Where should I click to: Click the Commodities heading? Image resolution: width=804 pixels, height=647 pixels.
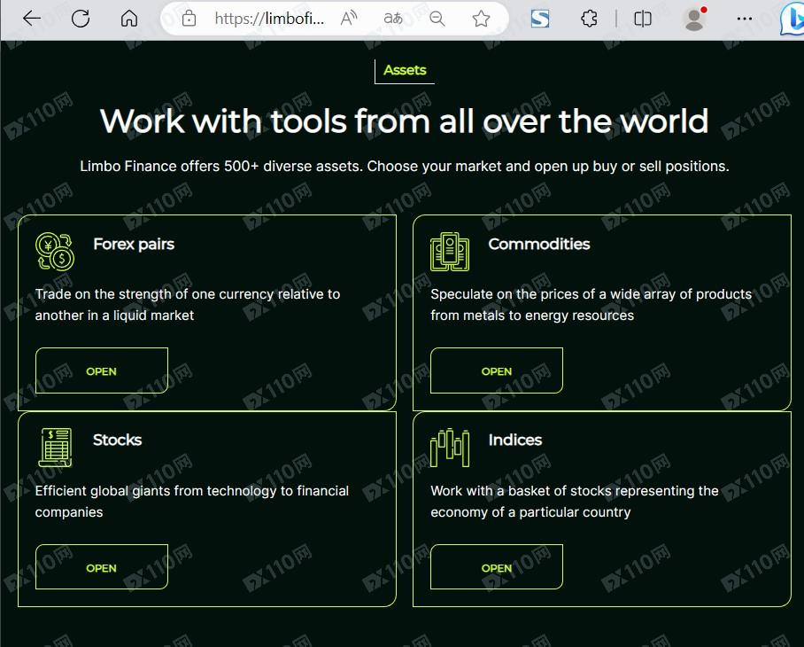[x=539, y=244]
